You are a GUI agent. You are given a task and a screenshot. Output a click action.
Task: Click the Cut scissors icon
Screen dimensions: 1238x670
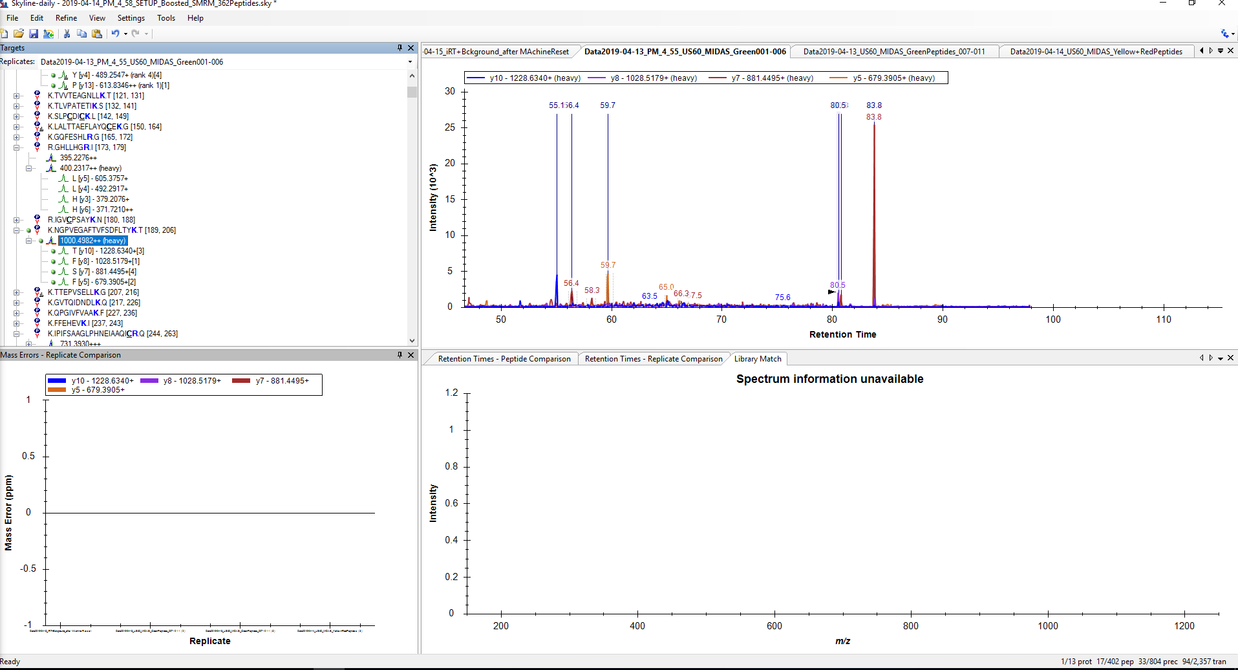click(x=67, y=34)
